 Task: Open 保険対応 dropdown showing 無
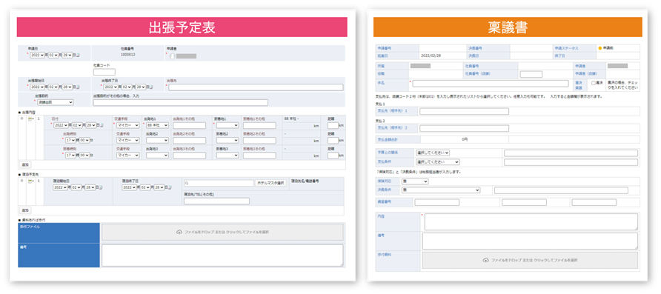pyautogui.click(x=415, y=181)
